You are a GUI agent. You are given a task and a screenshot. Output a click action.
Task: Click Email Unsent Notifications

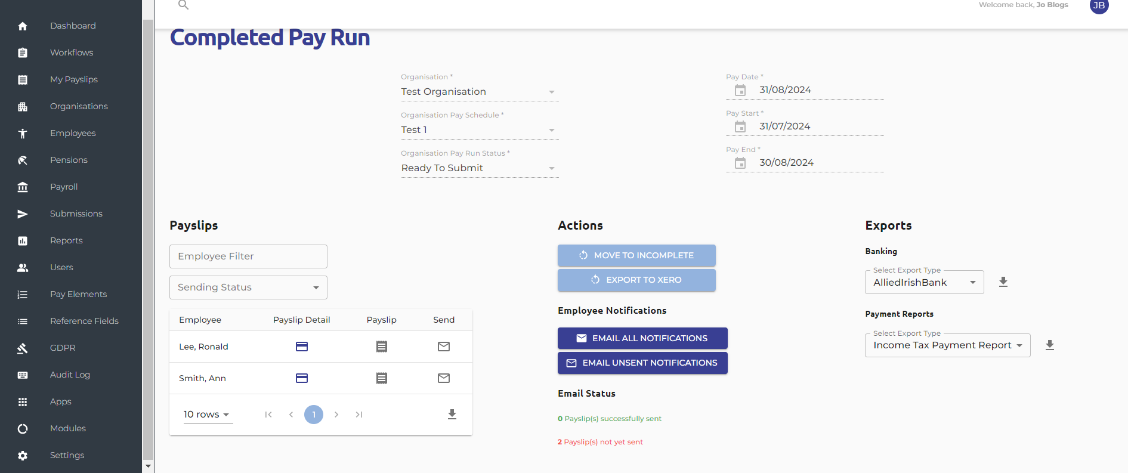coord(642,363)
